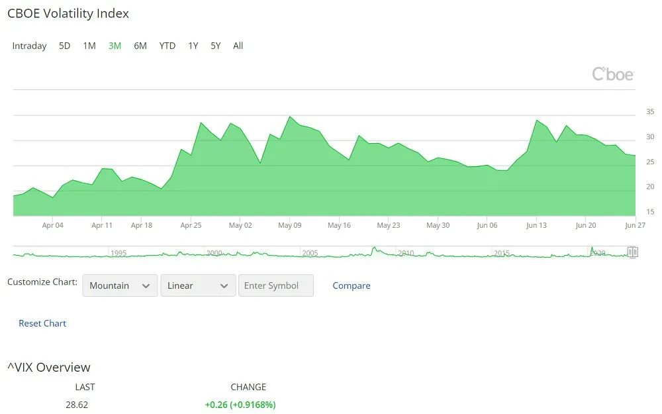Switch chart to 5D range
The image size is (662, 414).
[x=64, y=46]
